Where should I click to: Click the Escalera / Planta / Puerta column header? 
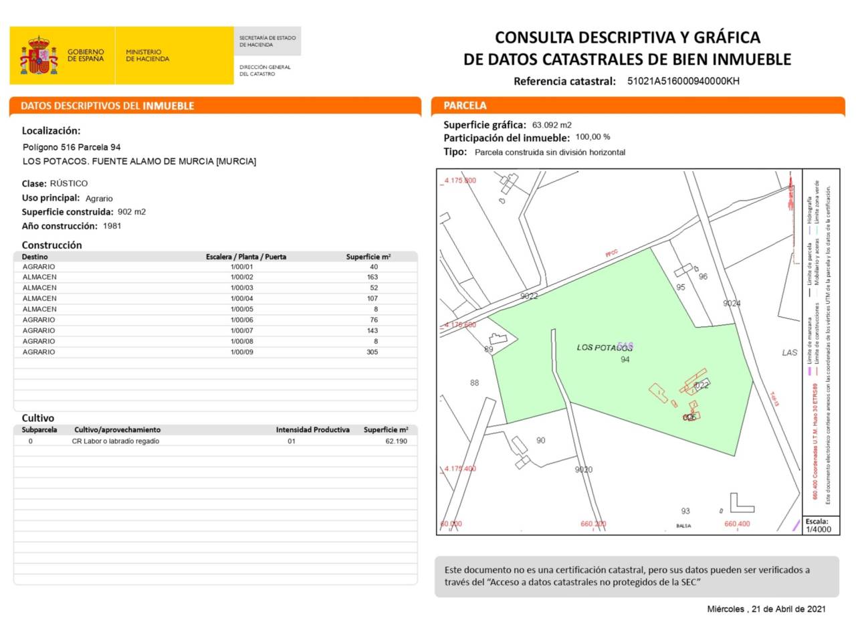click(246, 257)
